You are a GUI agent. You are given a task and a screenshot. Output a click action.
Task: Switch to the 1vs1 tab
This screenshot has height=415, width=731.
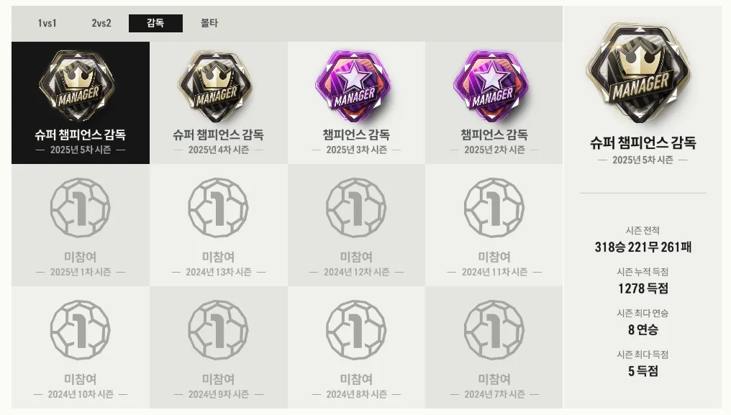pos(47,23)
